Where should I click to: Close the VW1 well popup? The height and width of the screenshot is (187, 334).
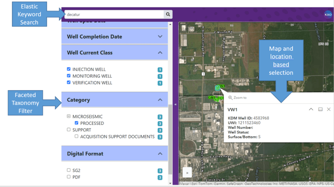[329, 110]
